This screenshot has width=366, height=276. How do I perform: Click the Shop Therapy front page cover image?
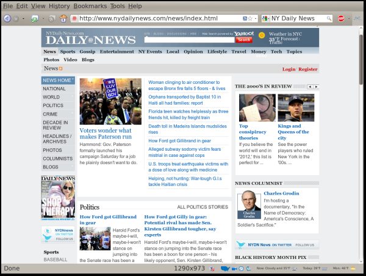pyautogui.click(x=58, y=198)
